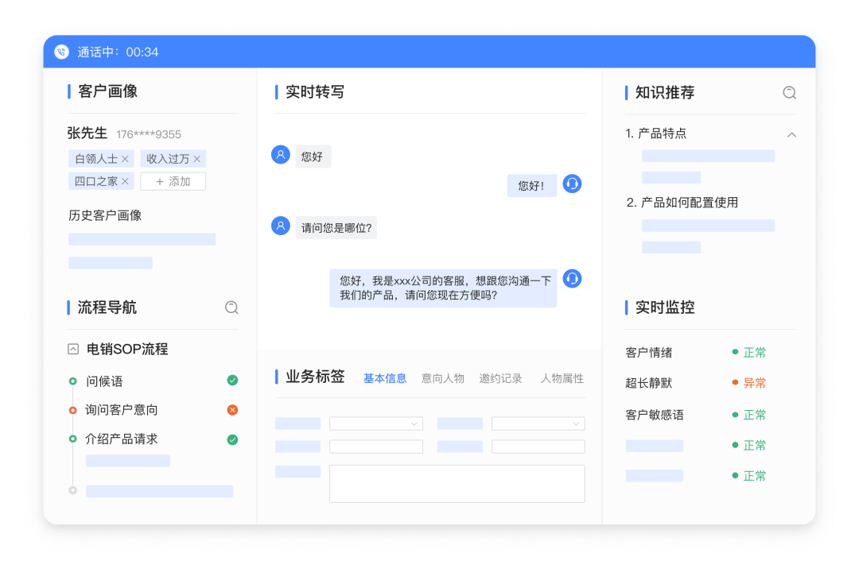Click green check icon beside 介绍产品请求
Viewport: 859px width, 576px height.
[232, 440]
